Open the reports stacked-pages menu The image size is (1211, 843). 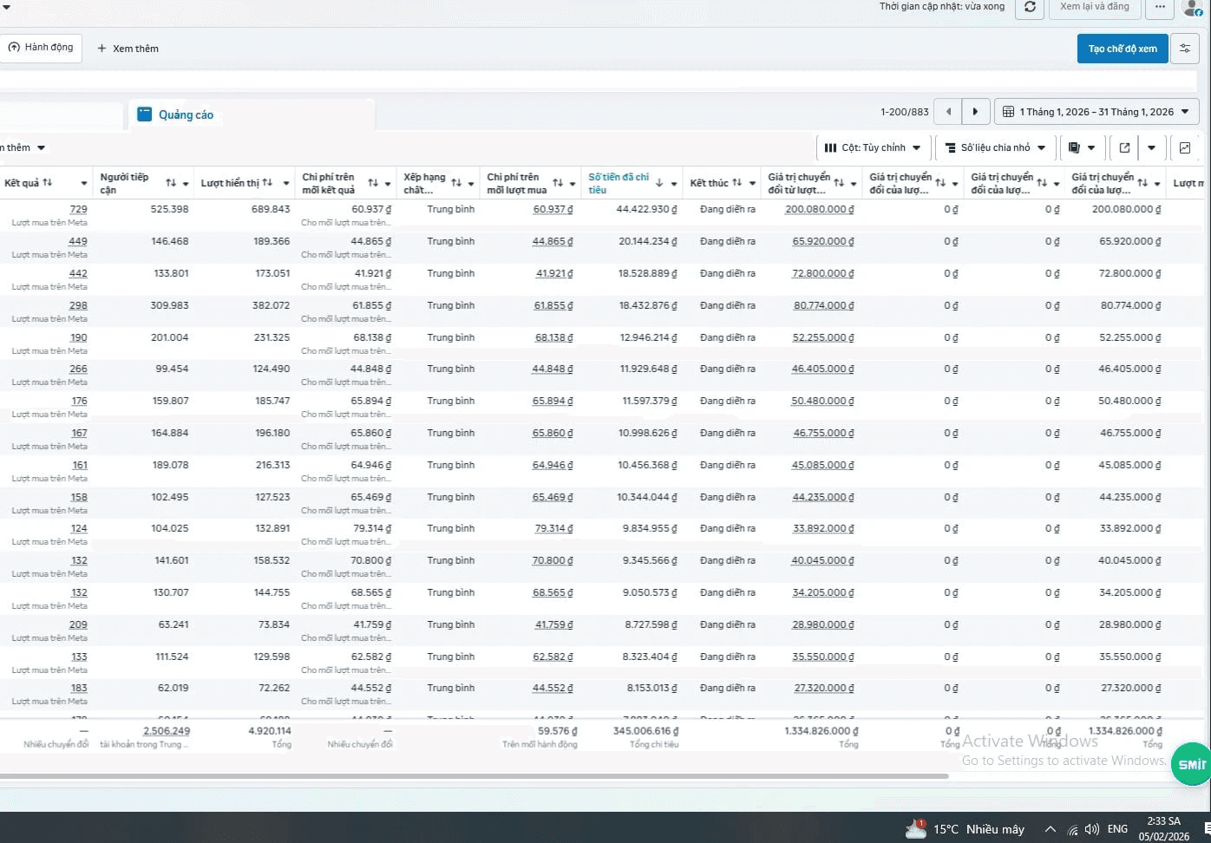click(x=1082, y=147)
